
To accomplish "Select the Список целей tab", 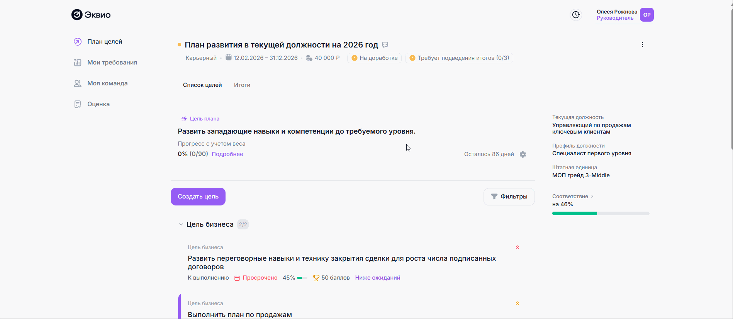I will (x=202, y=85).
